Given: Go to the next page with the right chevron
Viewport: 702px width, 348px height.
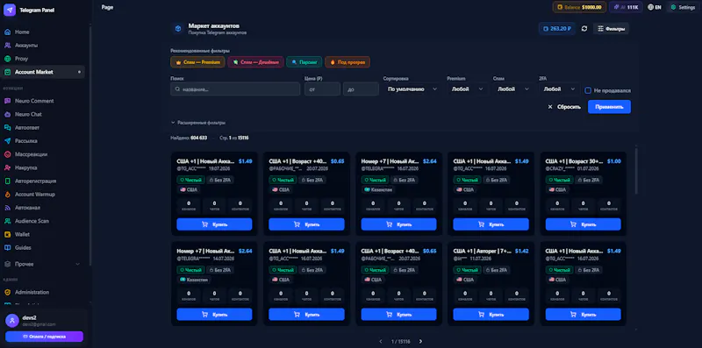Looking at the screenshot, I should [x=421, y=341].
